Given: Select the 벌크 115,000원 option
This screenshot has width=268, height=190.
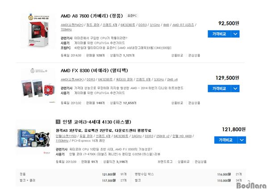Looking at the screenshot, I should [188, 181].
